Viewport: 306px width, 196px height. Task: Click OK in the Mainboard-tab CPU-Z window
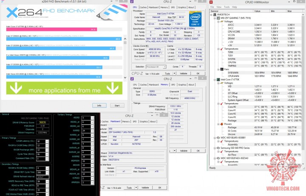pyautogui.click(x=160, y=188)
